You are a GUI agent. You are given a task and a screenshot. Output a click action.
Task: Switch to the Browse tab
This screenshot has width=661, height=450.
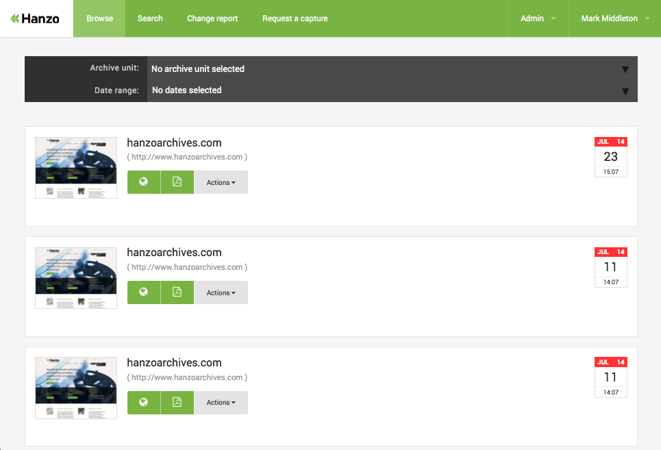(x=99, y=18)
